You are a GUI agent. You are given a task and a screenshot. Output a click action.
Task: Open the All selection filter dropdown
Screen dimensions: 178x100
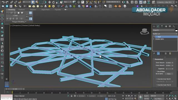pyautogui.click(x=26, y=2)
